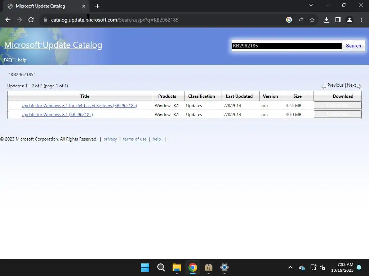
Task: Open Windows Start menu
Action: pos(145,267)
